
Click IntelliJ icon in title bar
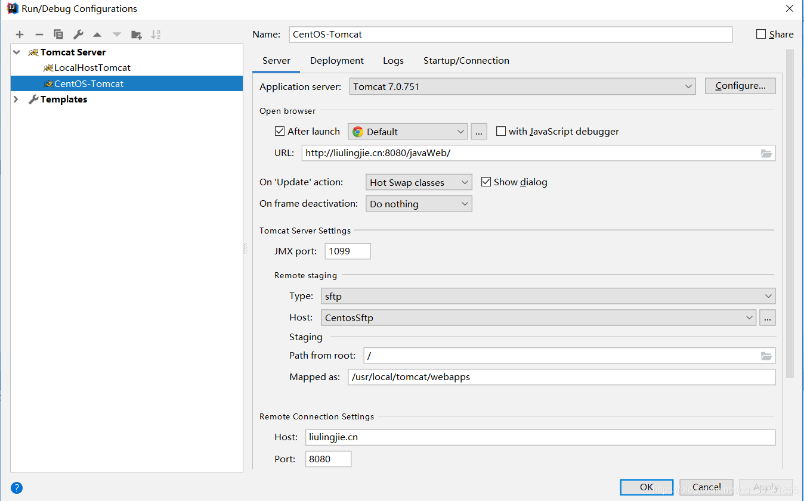click(13, 8)
